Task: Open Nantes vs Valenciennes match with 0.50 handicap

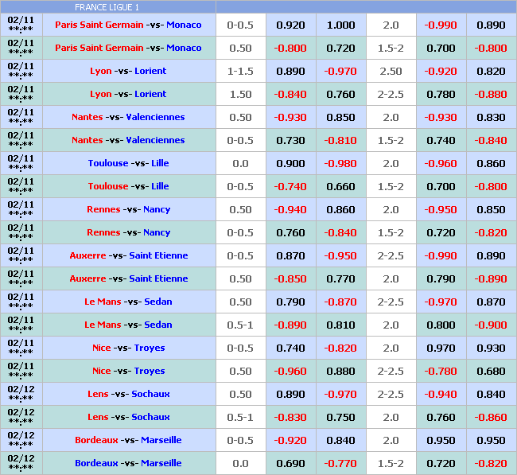Action: coord(128,117)
